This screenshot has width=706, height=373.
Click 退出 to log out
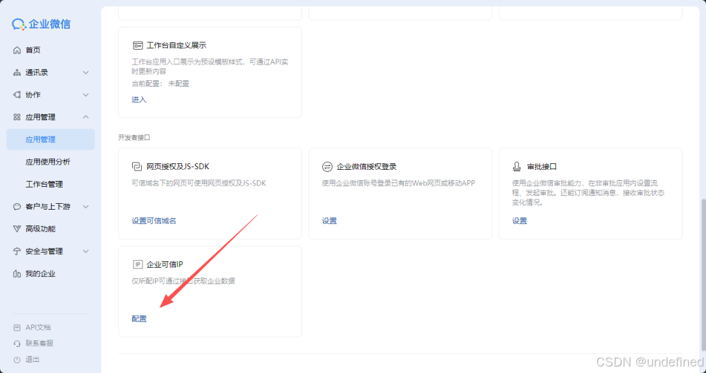click(33, 359)
